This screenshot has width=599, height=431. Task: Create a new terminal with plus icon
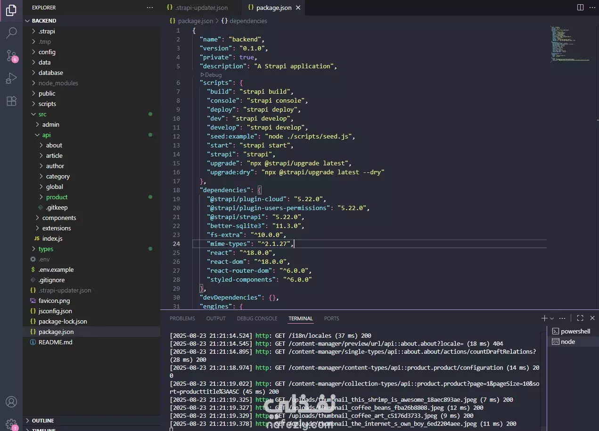(544, 318)
